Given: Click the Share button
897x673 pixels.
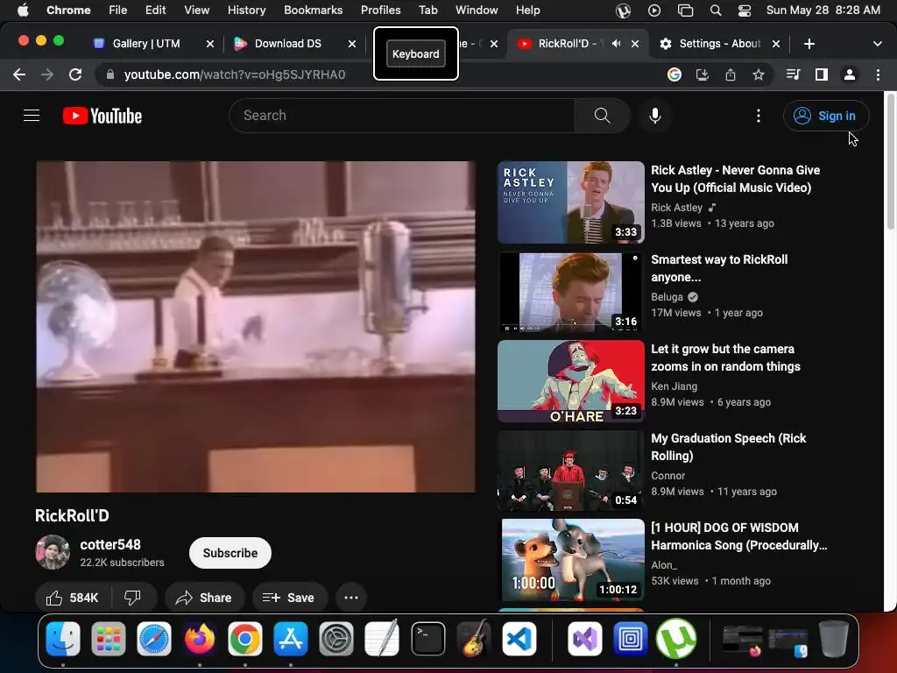Looking at the screenshot, I should (204, 598).
